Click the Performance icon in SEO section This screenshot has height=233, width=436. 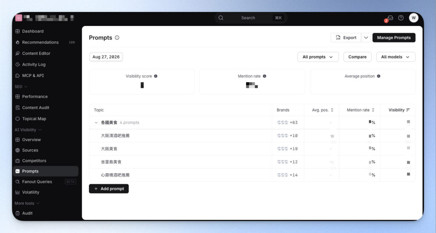click(x=17, y=97)
